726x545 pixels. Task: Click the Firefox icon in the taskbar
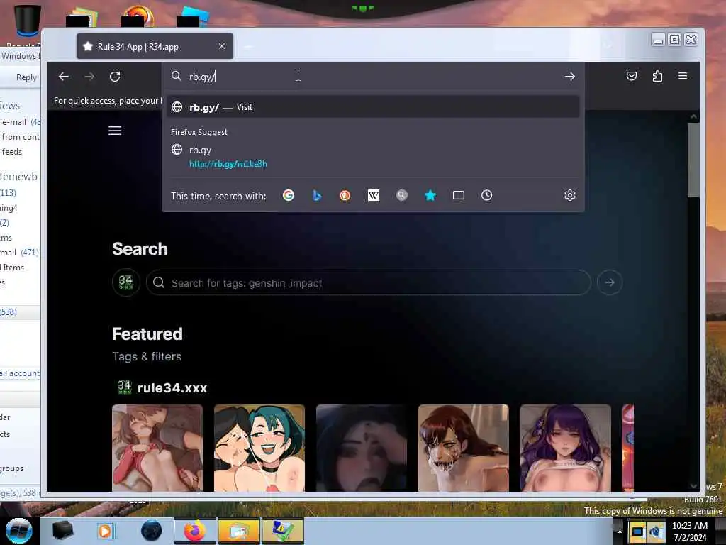195,531
